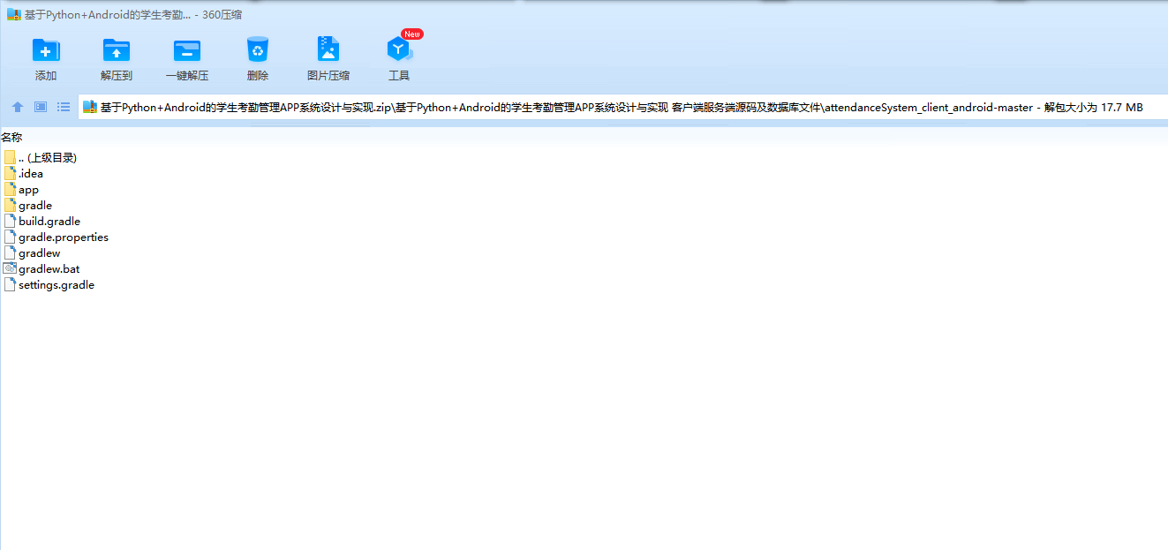The width and height of the screenshot is (1168, 550).
Task: Select the build.gradle file
Action: [x=42, y=221]
